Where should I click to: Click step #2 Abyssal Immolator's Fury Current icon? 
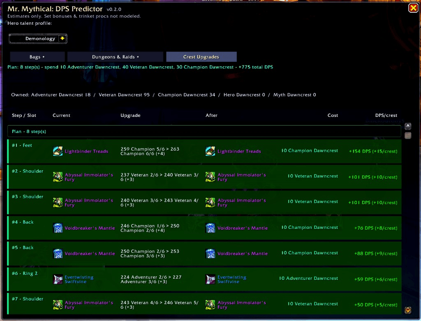click(58, 177)
